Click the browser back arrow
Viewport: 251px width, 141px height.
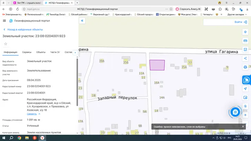pos(4,9)
